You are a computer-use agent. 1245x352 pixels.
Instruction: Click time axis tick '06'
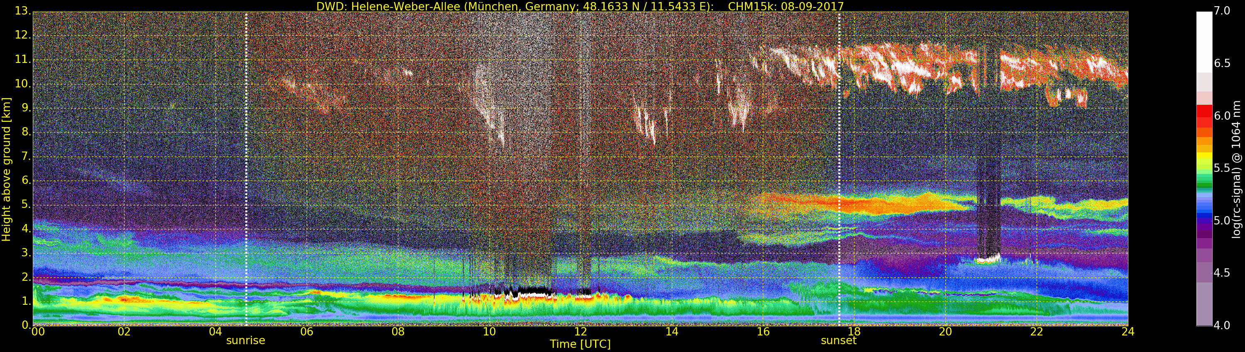307,332
